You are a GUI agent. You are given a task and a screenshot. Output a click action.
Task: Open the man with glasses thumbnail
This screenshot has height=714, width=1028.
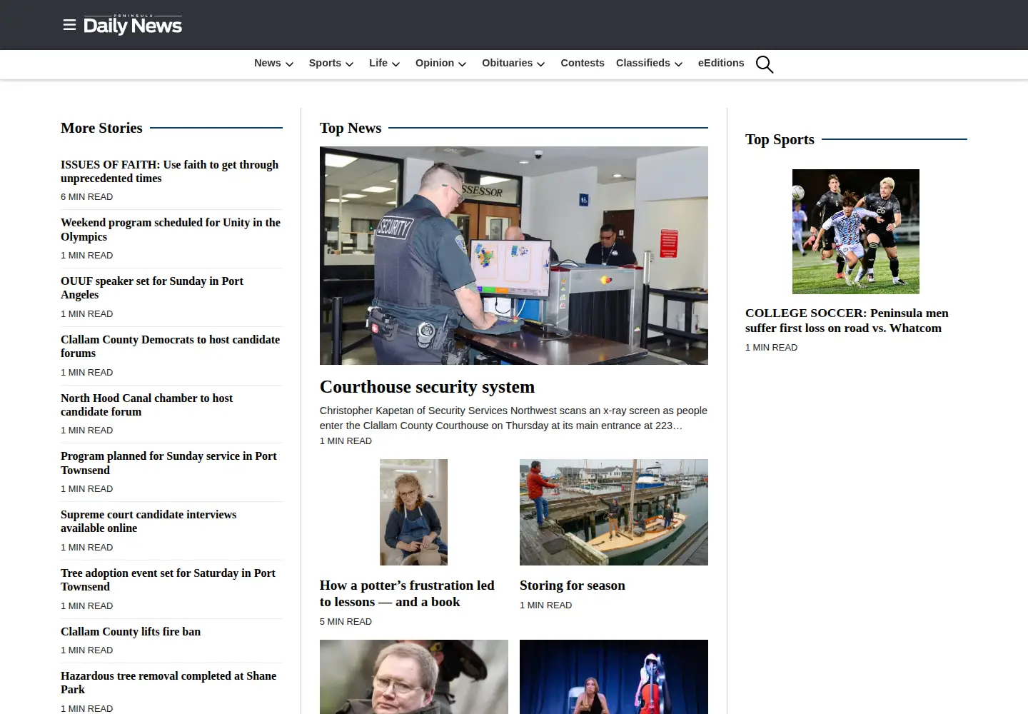pos(414,677)
